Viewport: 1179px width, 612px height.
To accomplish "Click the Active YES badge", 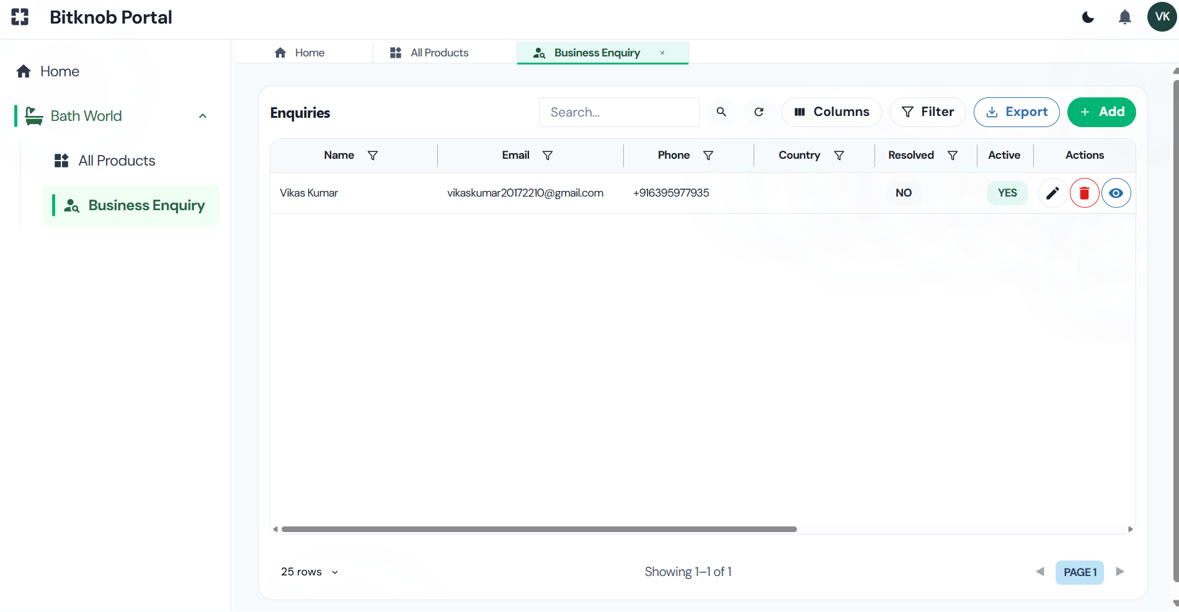I will pyautogui.click(x=1007, y=193).
